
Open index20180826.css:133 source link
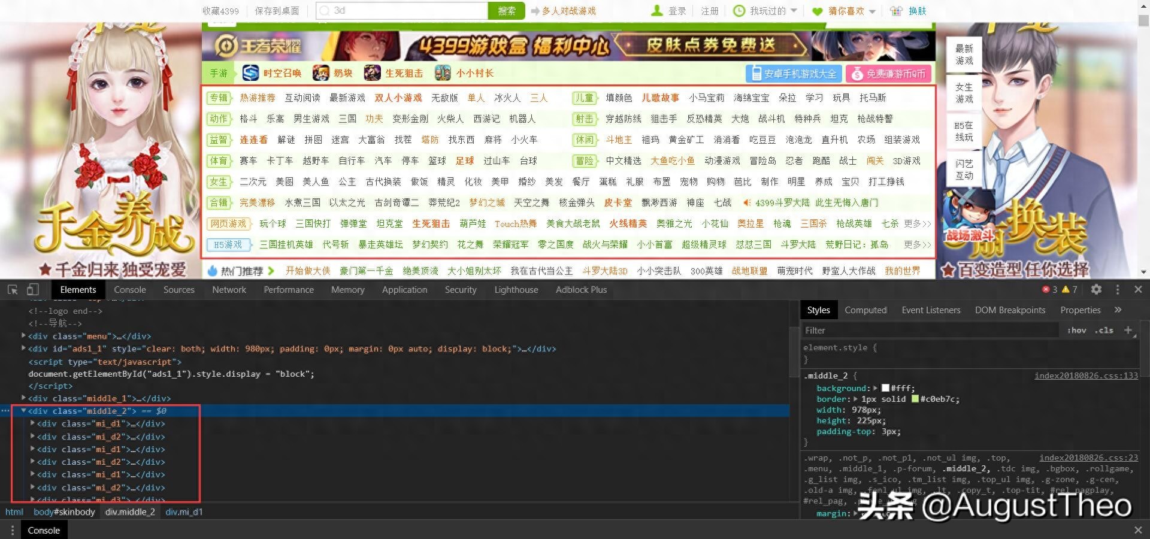[x=1086, y=376]
